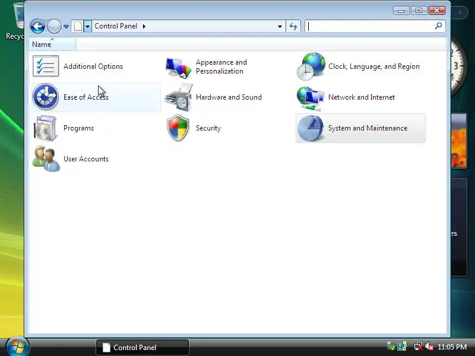Select the Programs label

[78, 128]
